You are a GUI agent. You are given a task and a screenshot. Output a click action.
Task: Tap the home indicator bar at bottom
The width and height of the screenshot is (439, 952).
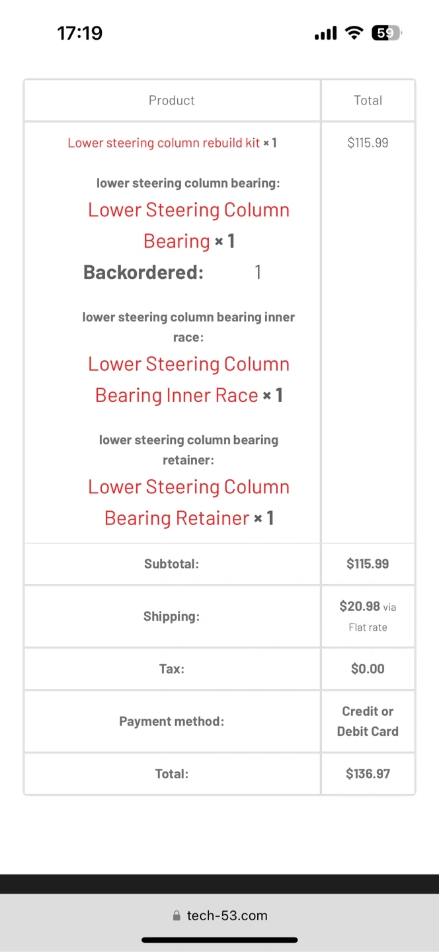click(219, 939)
